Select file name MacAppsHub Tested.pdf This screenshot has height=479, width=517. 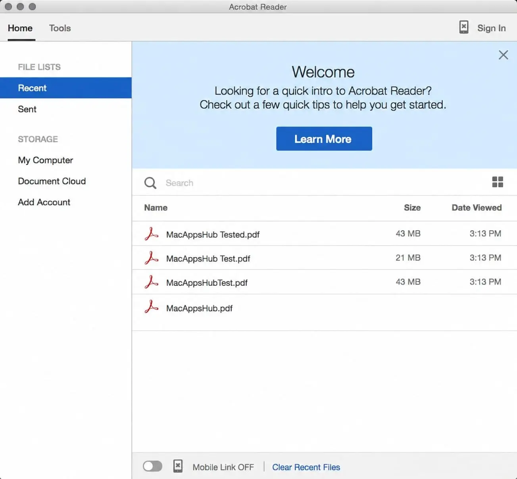[213, 235]
